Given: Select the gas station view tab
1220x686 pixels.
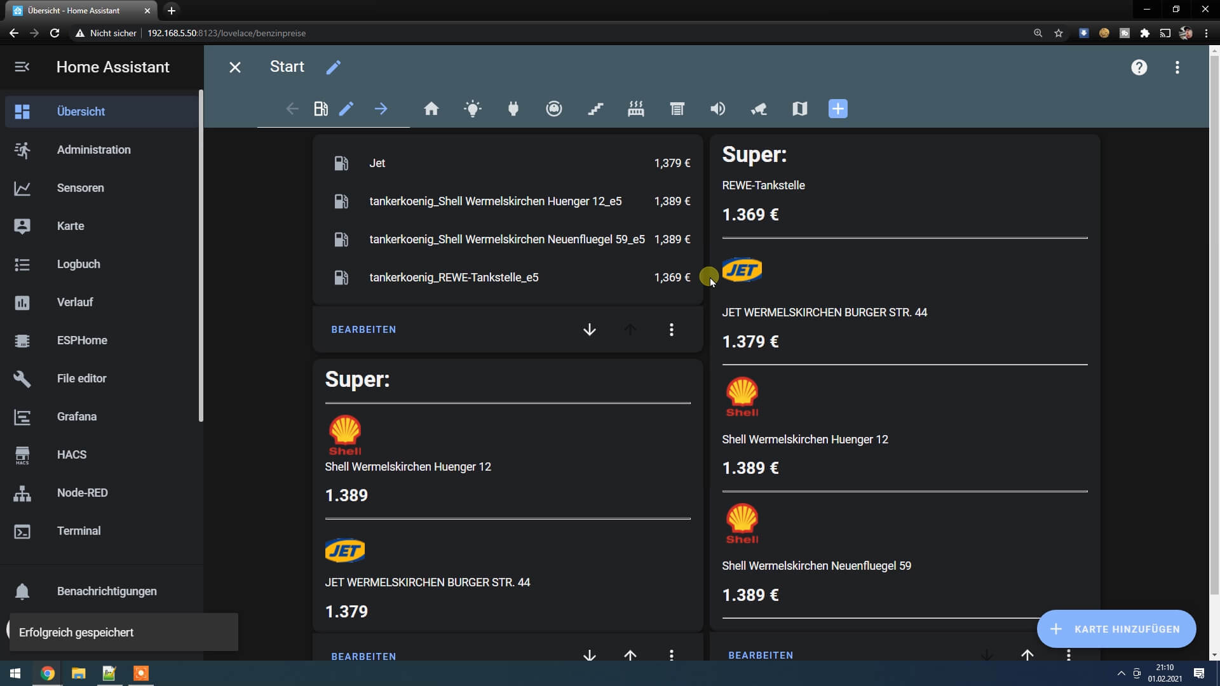Looking at the screenshot, I should (x=321, y=109).
